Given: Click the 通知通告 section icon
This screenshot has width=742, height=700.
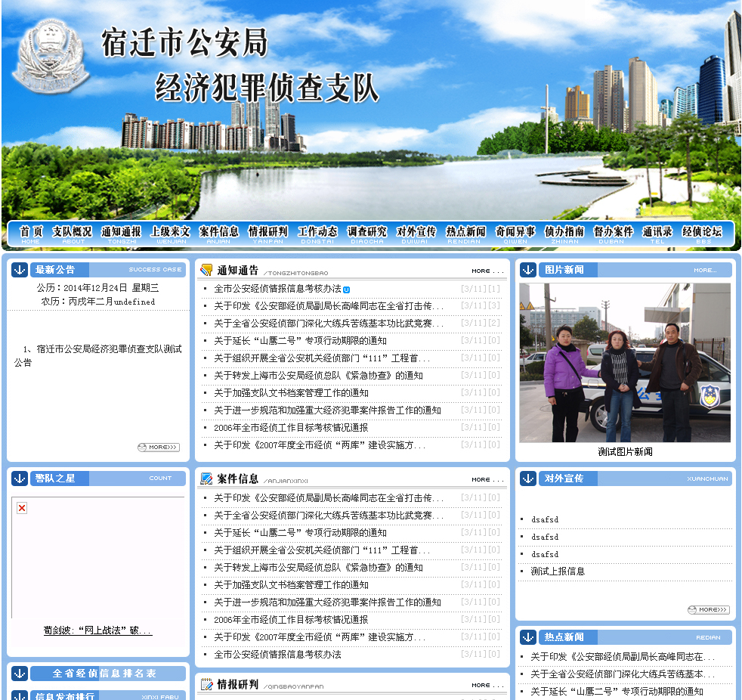Looking at the screenshot, I should coord(206,270).
